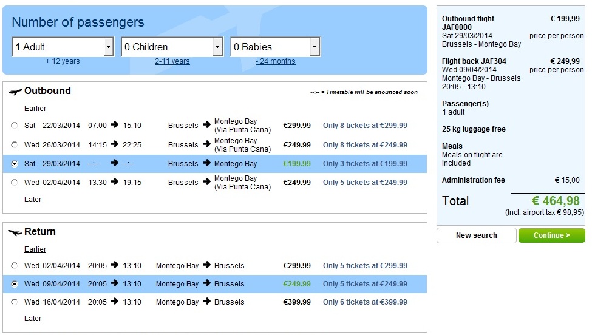The height and width of the screenshot is (335, 592).
Task: Show later return flights
Action: [33, 319]
